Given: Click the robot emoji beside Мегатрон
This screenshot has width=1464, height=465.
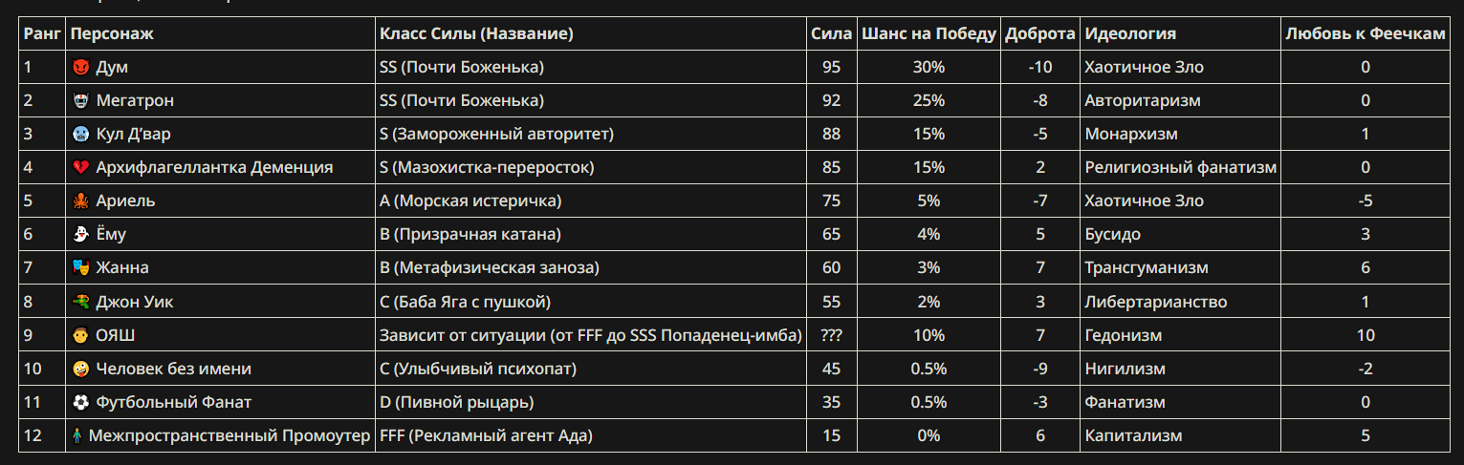Looking at the screenshot, I should (x=80, y=100).
